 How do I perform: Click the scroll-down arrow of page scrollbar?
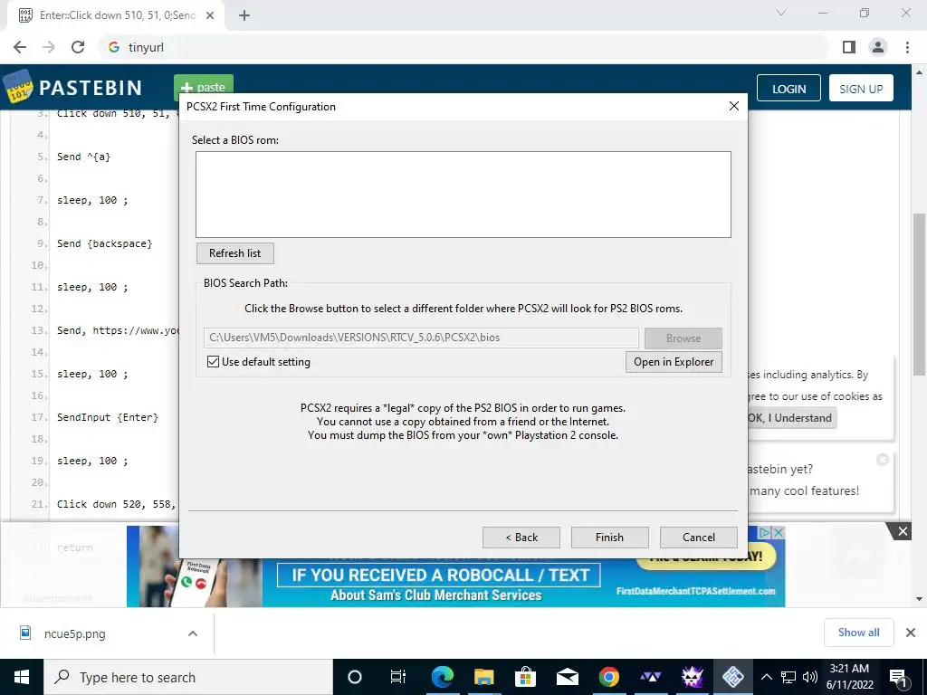[919, 599]
